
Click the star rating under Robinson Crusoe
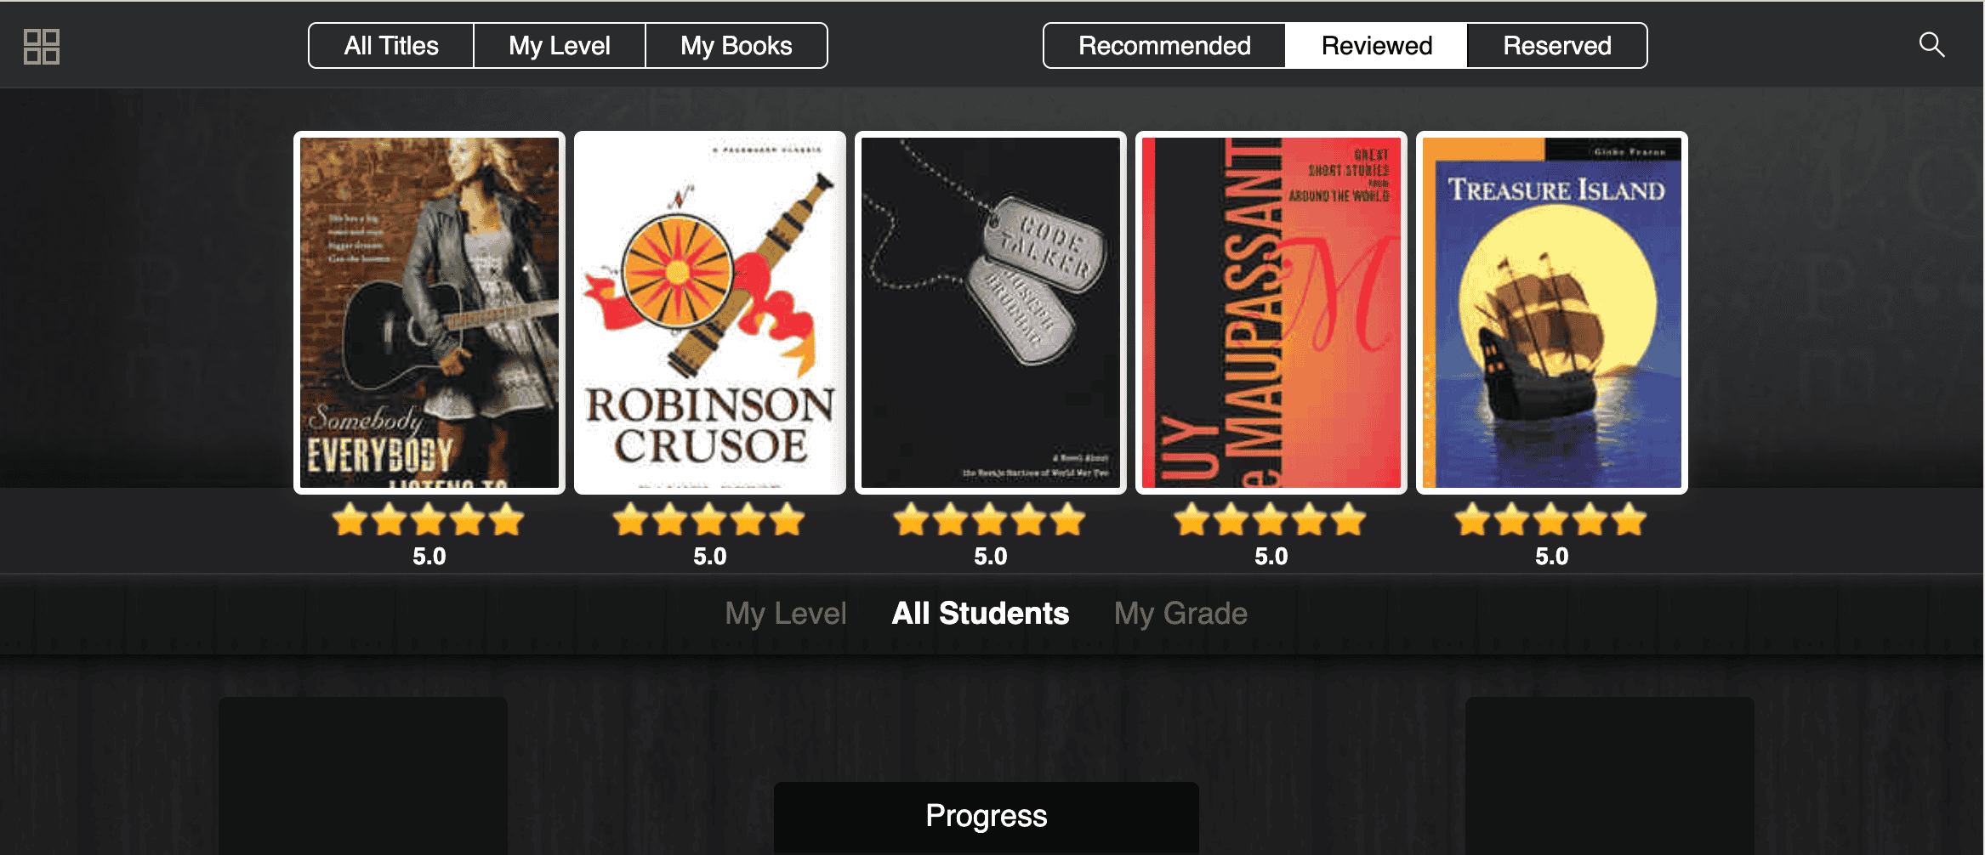tap(709, 519)
